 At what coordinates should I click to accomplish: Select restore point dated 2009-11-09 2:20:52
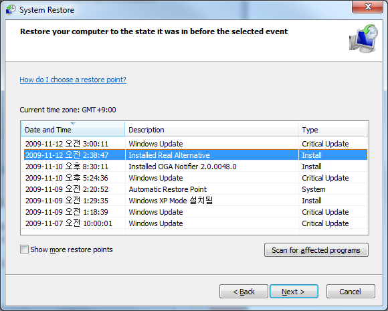[67, 189]
